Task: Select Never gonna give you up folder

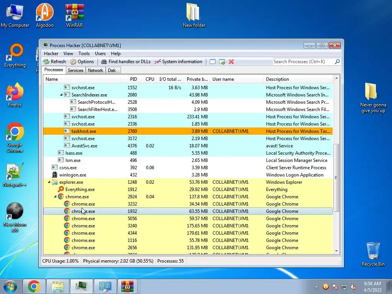Action: point(373,98)
